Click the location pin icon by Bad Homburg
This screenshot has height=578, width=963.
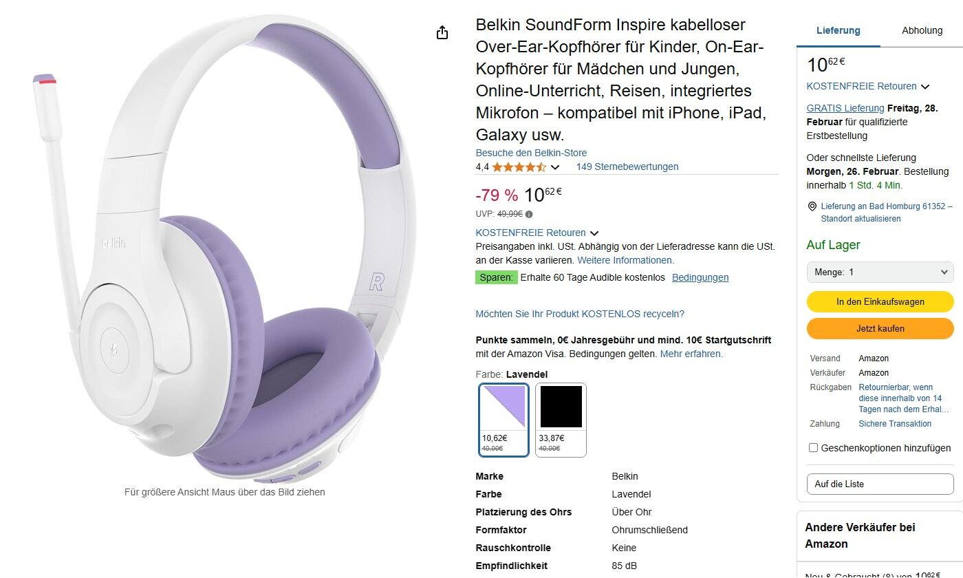point(812,206)
